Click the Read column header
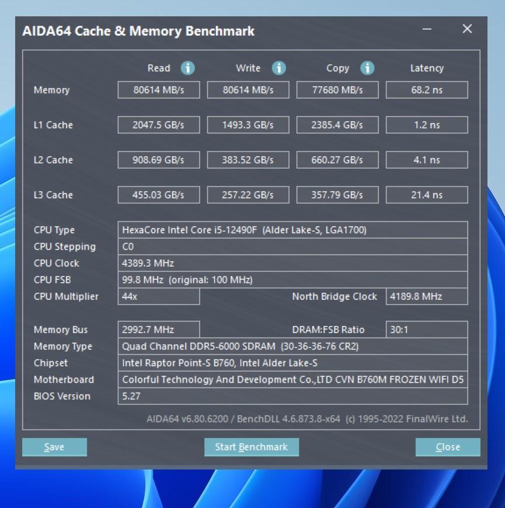The image size is (505, 508). click(x=159, y=68)
